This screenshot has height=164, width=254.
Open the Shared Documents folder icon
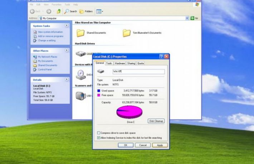(80, 33)
